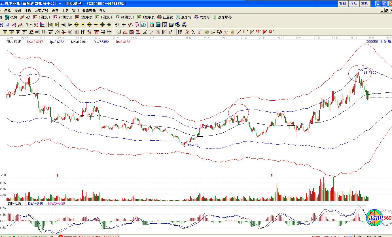The image size is (392, 237).
Task: Click the crosshair cursor tool
Action: pos(124,25)
